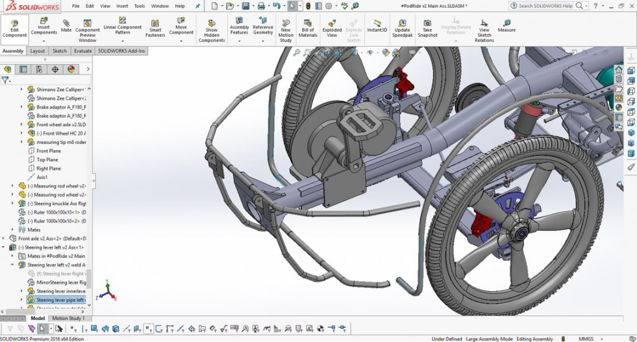
Task: Expand the Linear Component Pattern dropdown arrow
Action: 123,41
